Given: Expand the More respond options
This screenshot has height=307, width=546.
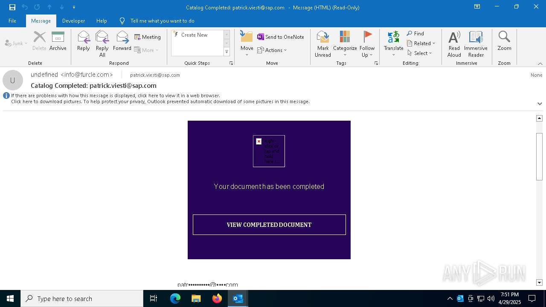Looking at the screenshot, I should [x=146, y=50].
